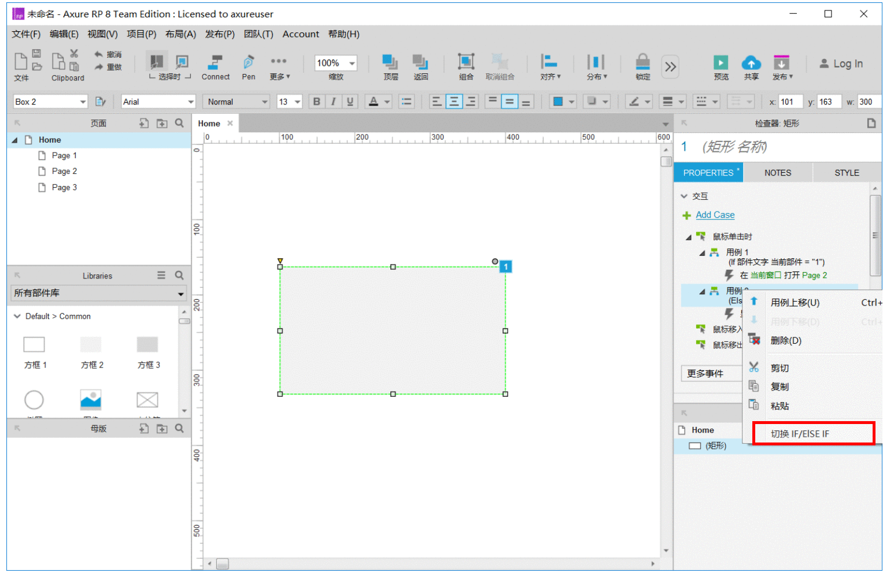The height and width of the screenshot is (580, 894).
Task: Open the 编辑(E) menu
Action: (x=64, y=34)
